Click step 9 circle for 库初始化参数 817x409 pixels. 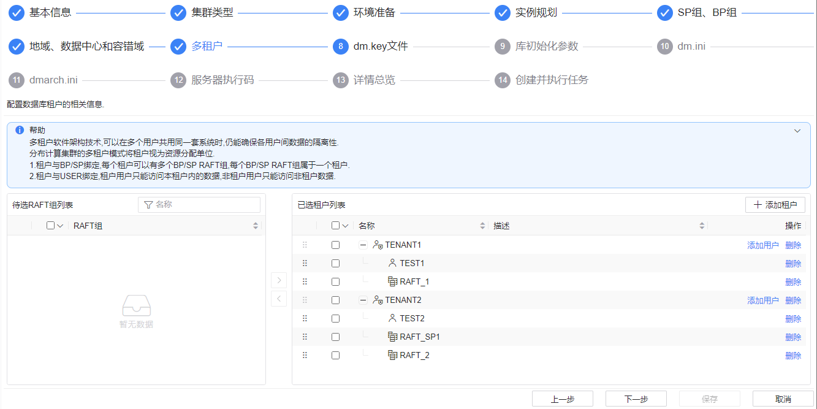(503, 46)
